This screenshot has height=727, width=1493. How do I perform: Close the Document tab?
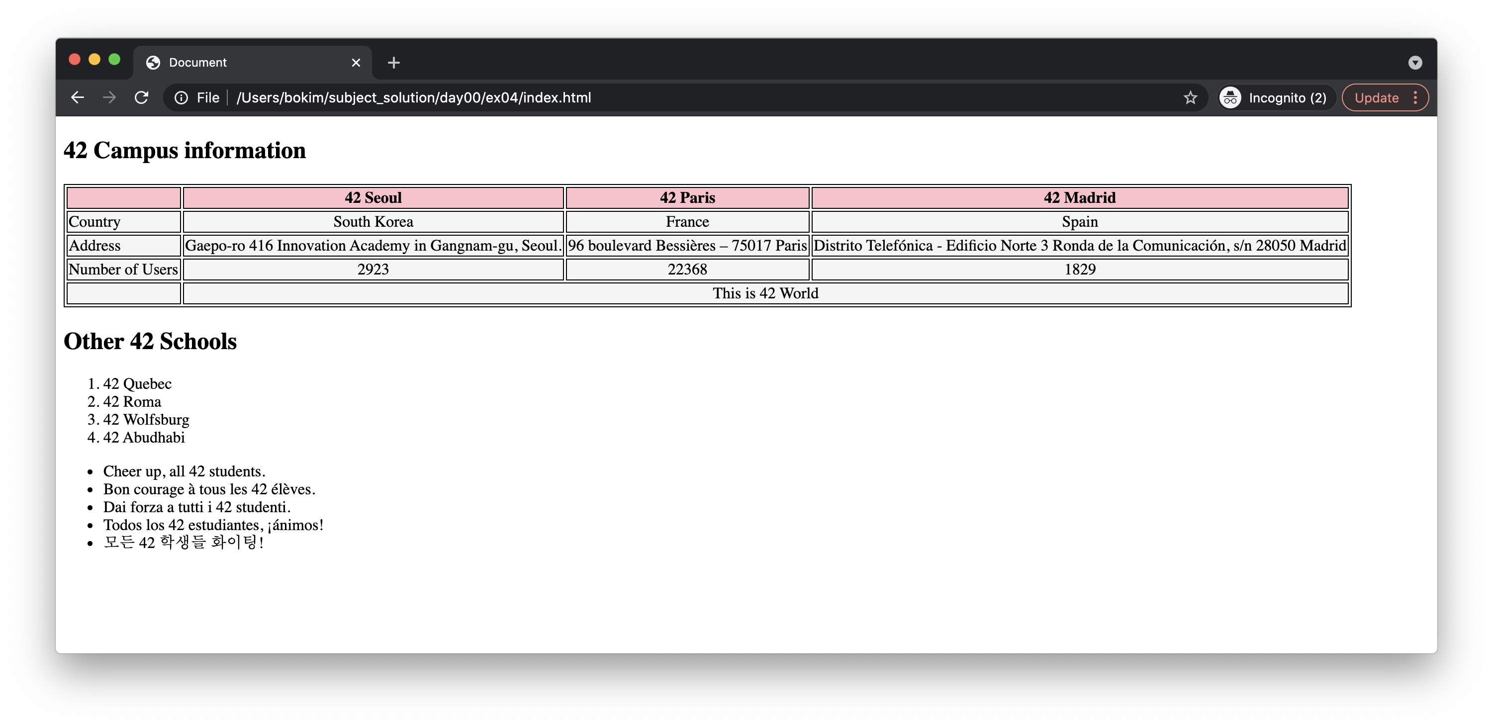click(x=356, y=63)
